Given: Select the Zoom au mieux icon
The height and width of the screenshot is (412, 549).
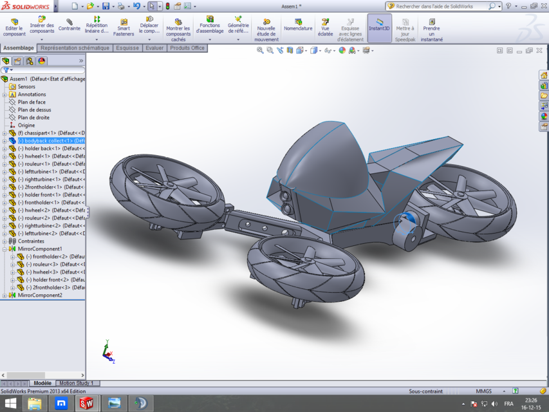Looking at the screenshot, I should tap(258, 50).
